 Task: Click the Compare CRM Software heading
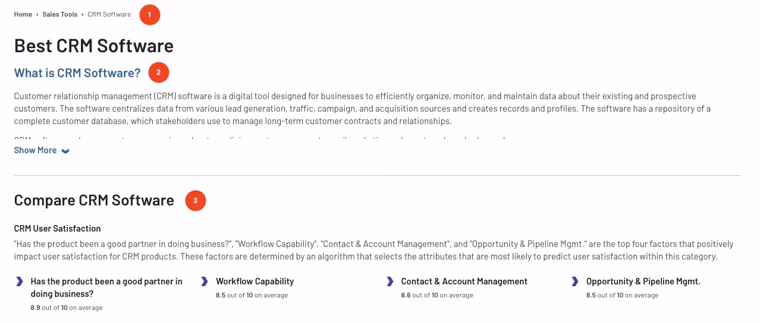tap(94, 200)
